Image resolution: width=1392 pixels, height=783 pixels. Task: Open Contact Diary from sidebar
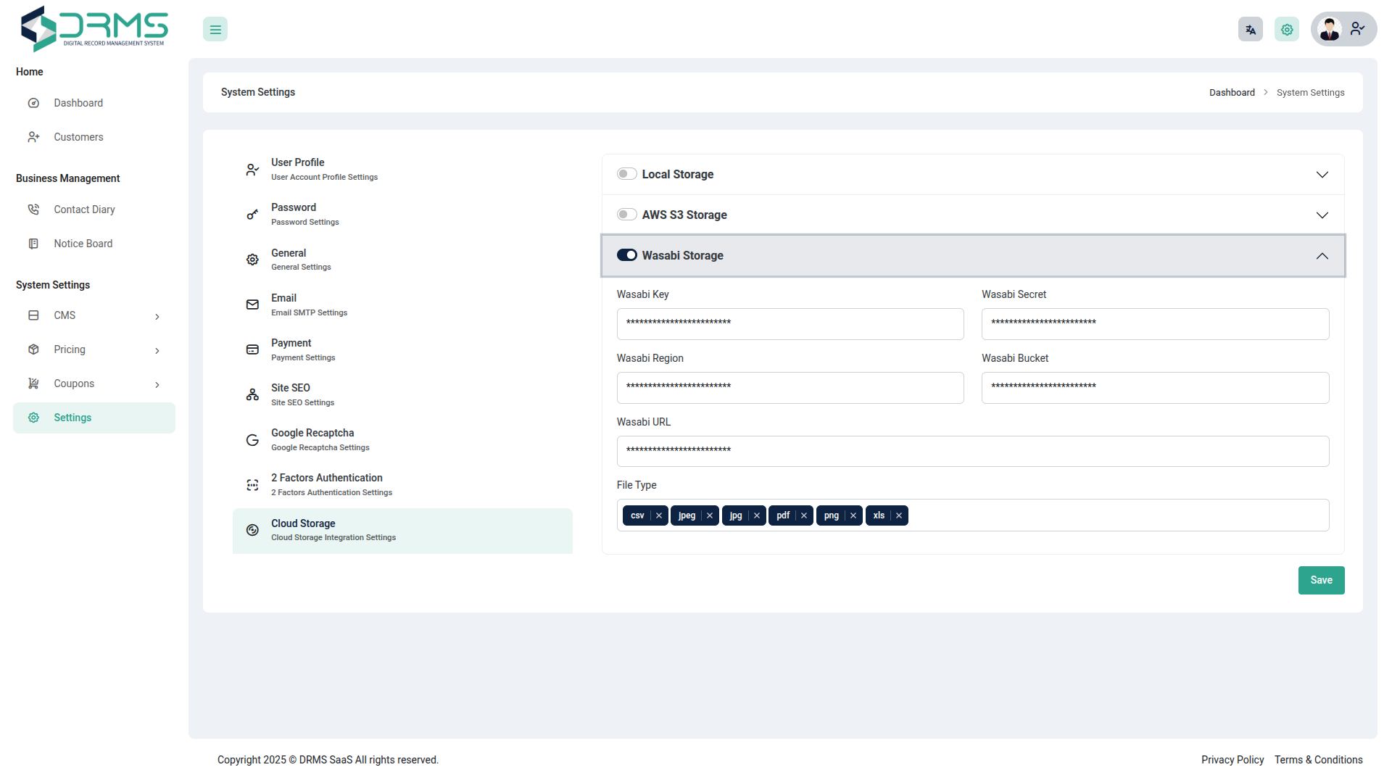(x=84, y=210)
